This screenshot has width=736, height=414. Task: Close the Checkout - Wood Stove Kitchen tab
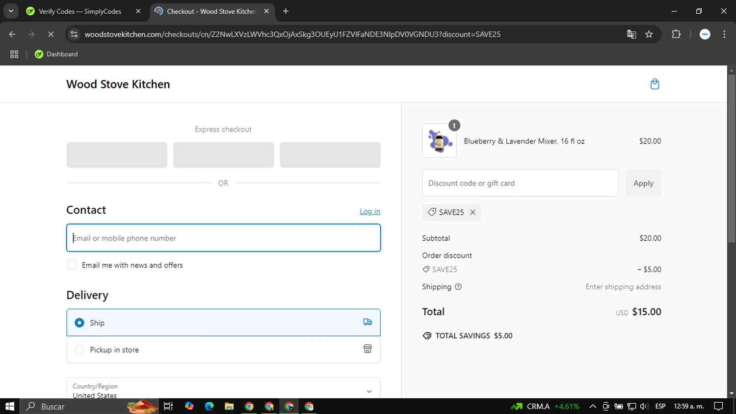[266, 11]
